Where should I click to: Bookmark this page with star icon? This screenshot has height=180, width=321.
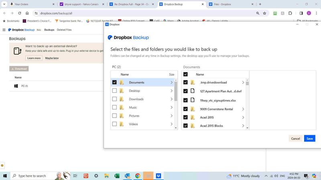[x=264, y=13]
